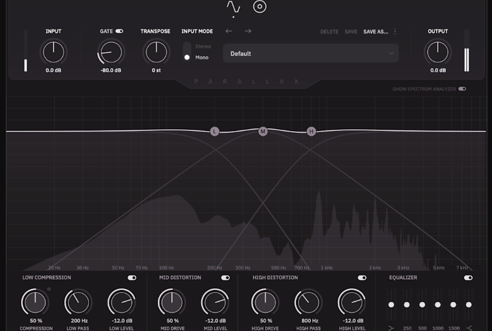Click the Transpose knob
Viewport: 492px width, 331px height.
click(156, 52)
